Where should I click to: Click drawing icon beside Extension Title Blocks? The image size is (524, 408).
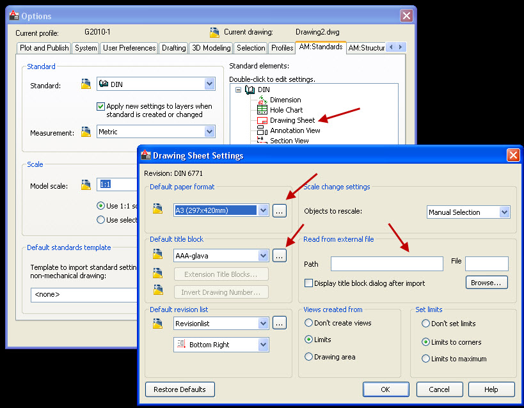click(157, 272)
